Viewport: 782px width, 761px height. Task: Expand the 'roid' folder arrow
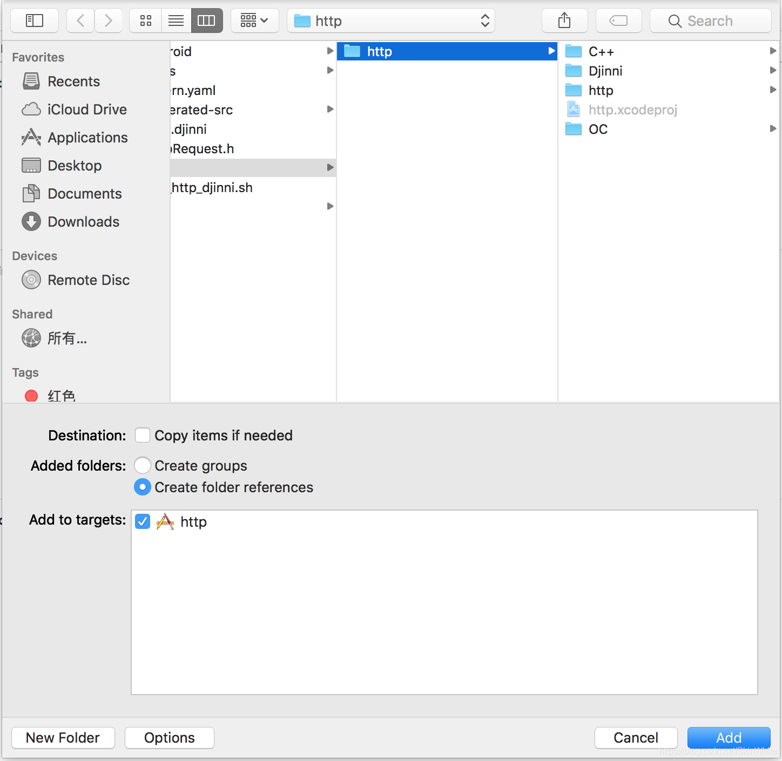pyautogui.click(x=330, y=51)
